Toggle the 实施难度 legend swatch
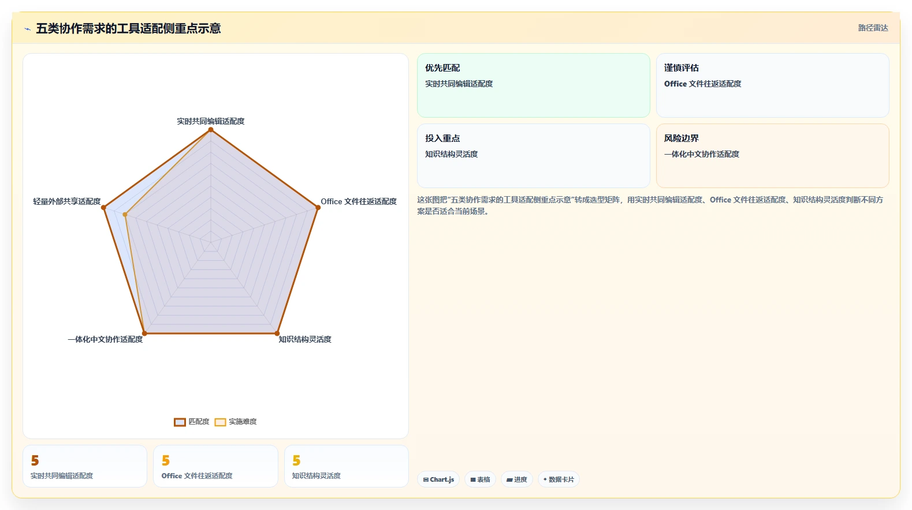Viewport: 912px width, 510px height. click(220, 422)
